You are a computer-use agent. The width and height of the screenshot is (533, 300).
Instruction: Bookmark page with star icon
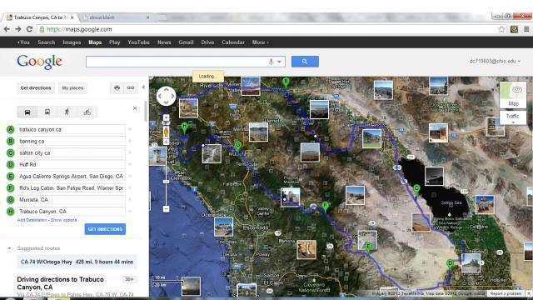pos(501,29)
